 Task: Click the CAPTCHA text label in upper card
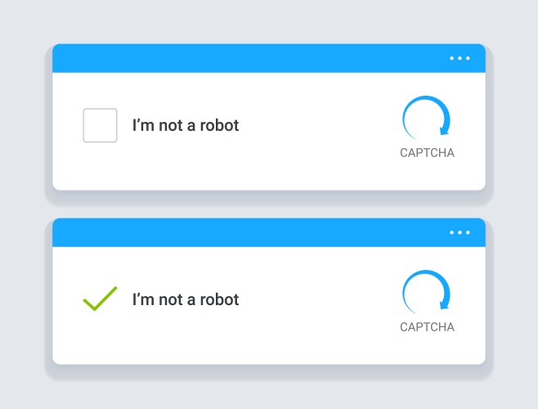coord(427,153)
